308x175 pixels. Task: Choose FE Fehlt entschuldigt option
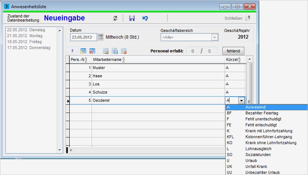click(267, 125)
